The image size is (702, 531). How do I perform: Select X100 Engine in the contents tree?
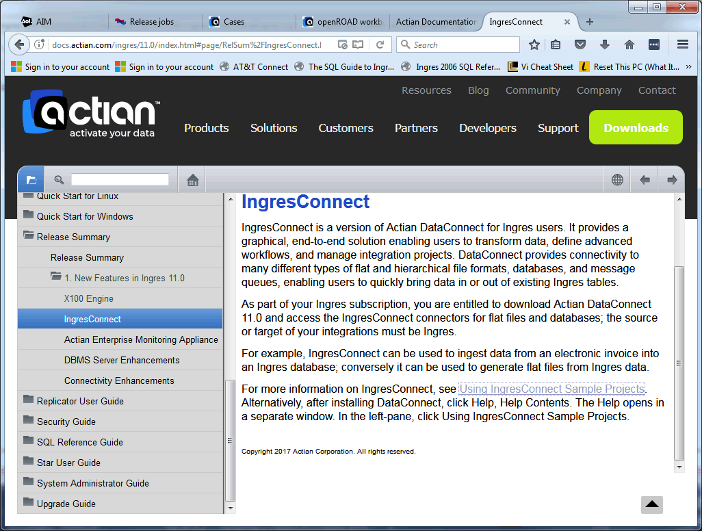tap(89, 298)
